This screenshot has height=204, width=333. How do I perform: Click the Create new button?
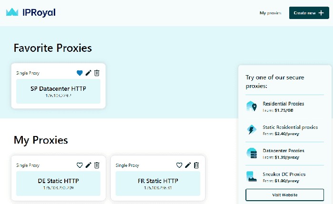click(x=309, y=13)
